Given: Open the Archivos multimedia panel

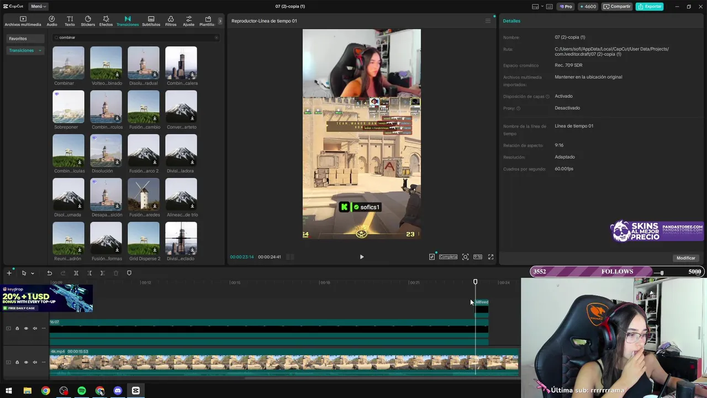Looking at the screenshot, I should (x=23, y=21).
